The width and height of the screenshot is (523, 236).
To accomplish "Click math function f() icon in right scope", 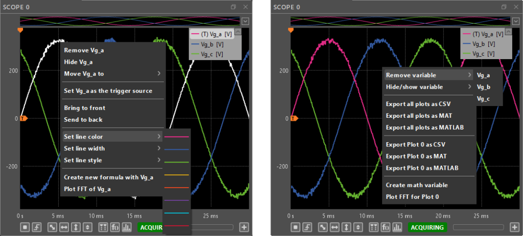I will coord(386,227).
